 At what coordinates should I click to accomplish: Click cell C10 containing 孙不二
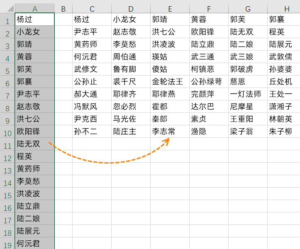point(92,131)
